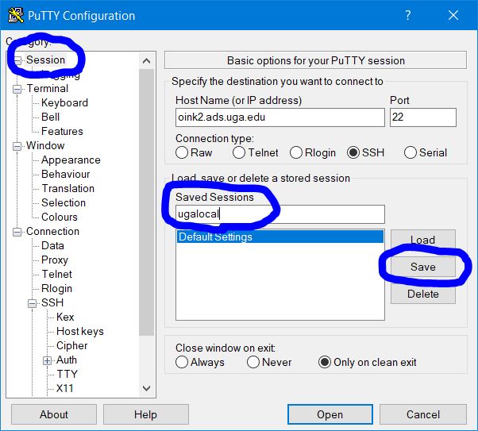
Task: Close the PuTTY Configuration window
Action: point(453,15)
